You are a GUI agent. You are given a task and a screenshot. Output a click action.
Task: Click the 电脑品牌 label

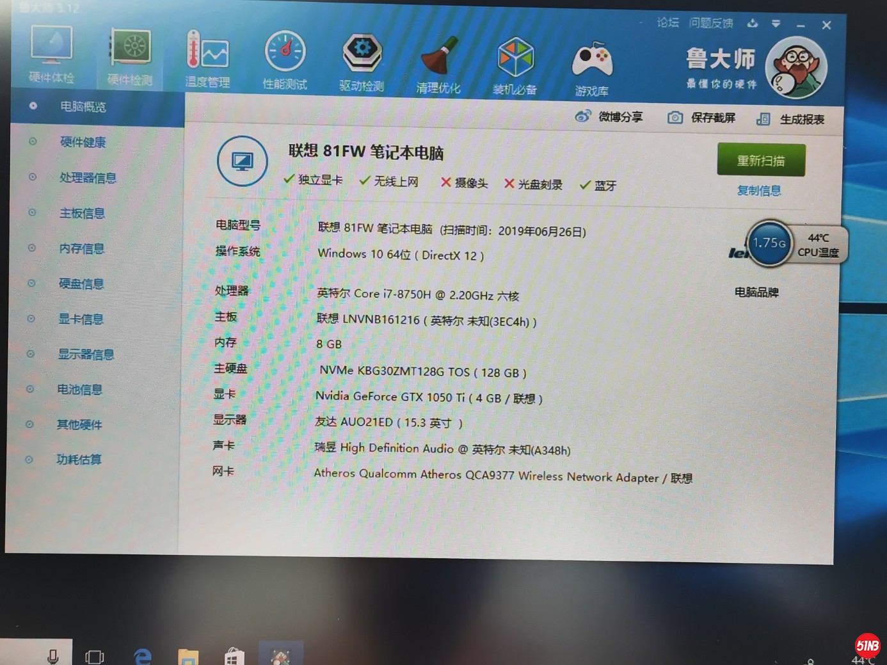click(x=756, y=292)
